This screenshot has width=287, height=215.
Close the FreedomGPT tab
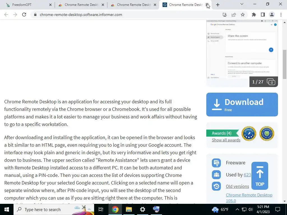click(50, 5)
